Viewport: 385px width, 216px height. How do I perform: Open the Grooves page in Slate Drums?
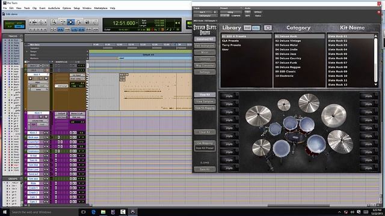click(x=205, y=59)
